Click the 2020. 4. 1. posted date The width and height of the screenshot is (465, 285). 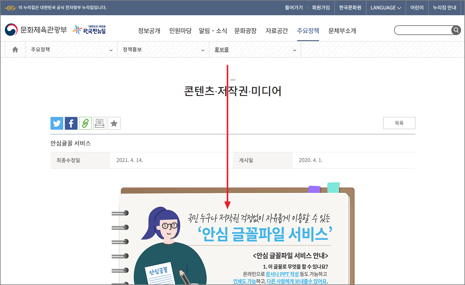311,160
